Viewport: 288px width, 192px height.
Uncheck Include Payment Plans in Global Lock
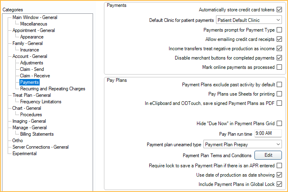[279, 184]
